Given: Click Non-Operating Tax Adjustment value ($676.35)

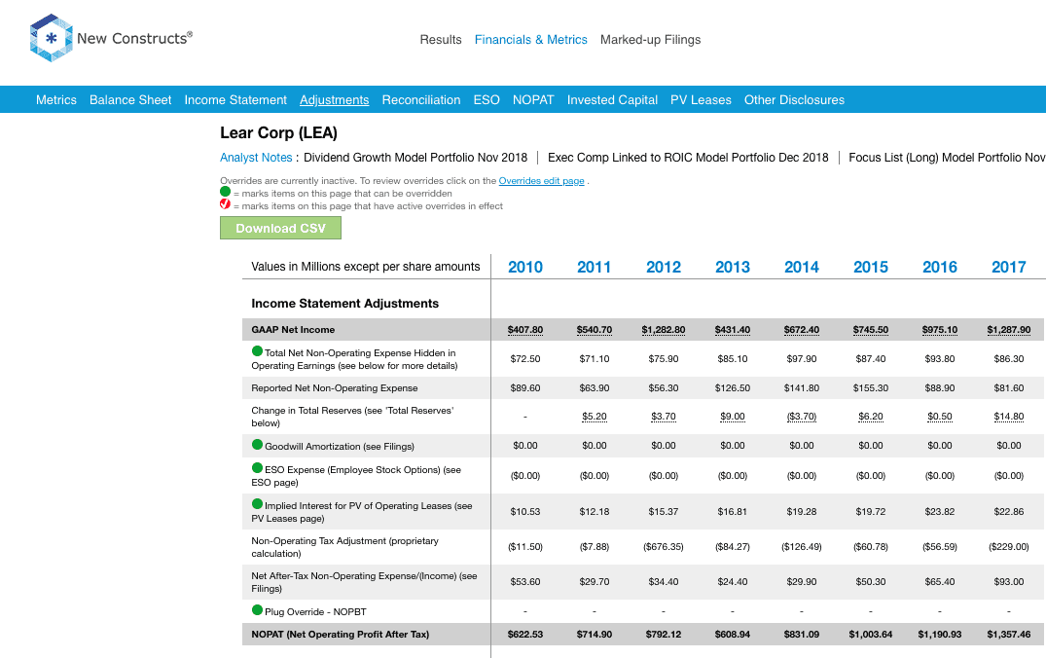Looking at the screenshot, I should [x=663, y=547].
